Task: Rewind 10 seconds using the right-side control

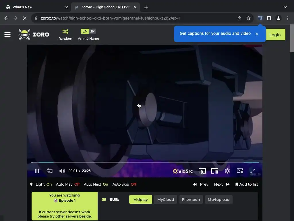Action: 202,171
